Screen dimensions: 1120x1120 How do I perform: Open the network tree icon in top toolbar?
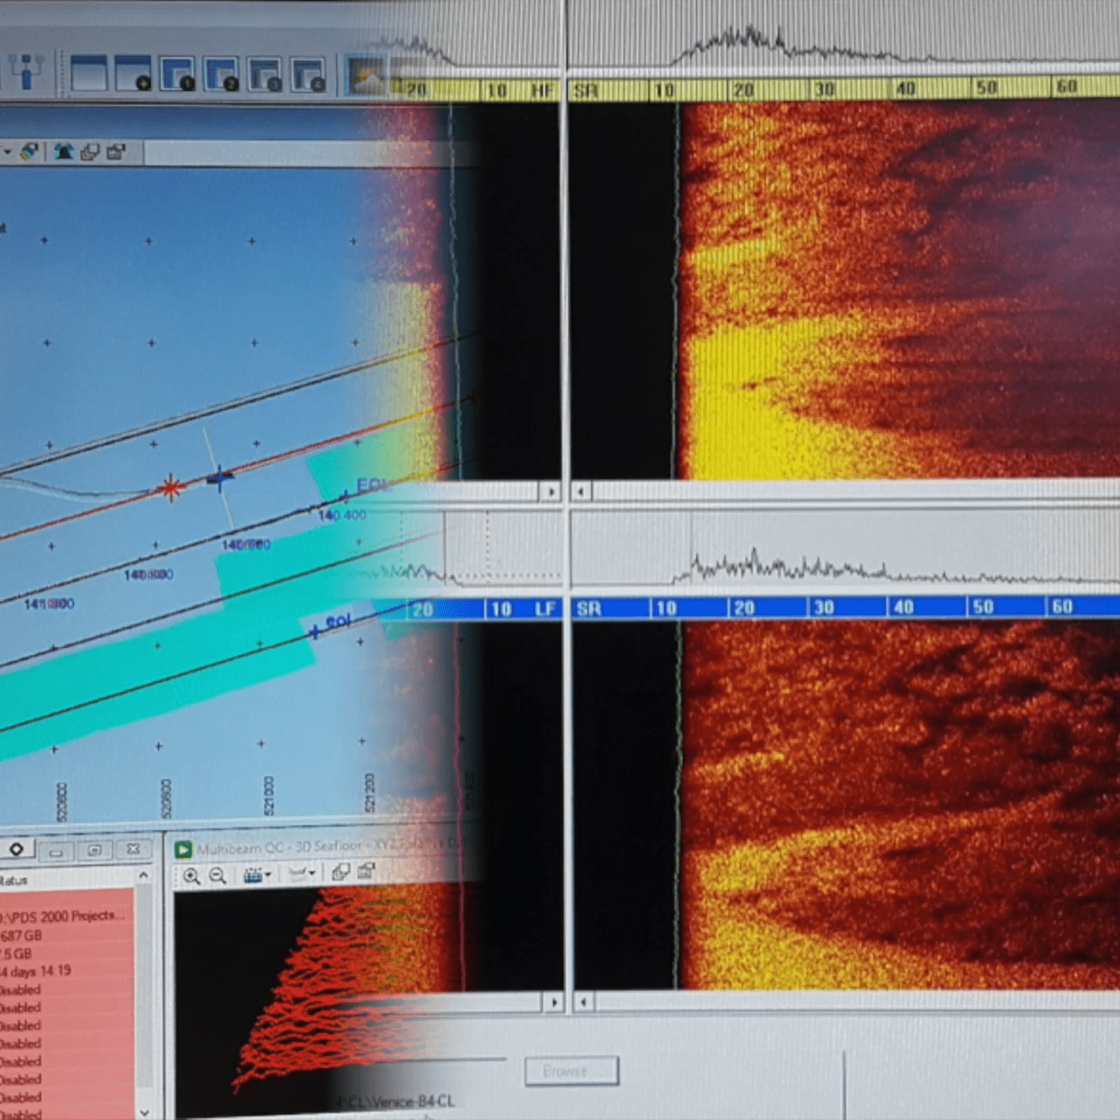click(26, 72)
